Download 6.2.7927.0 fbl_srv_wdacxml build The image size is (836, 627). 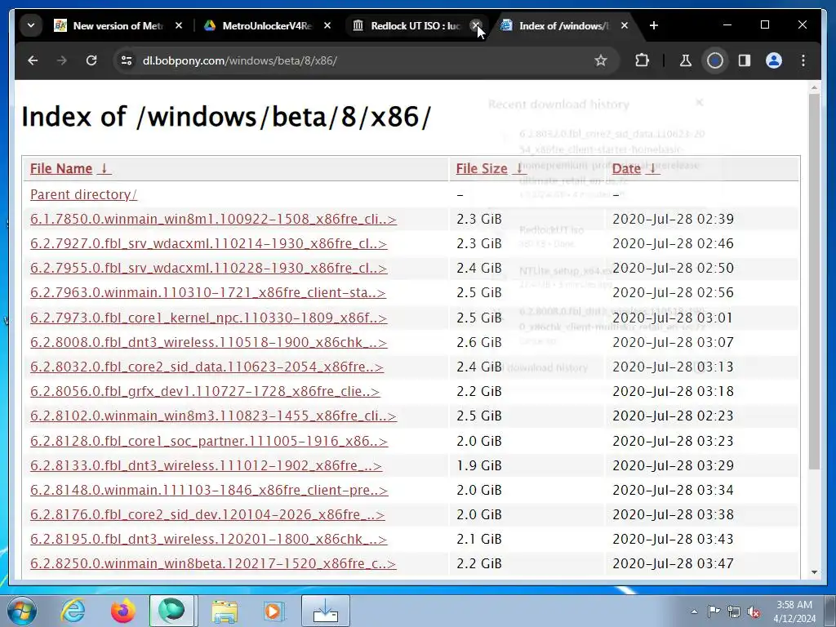[x=208, y=243]
